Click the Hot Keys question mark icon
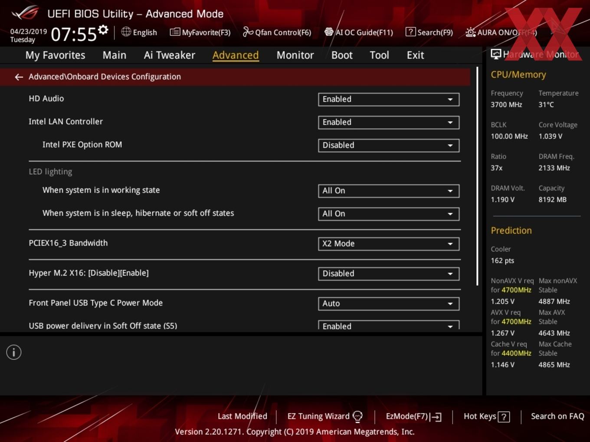This screenshot has height=442, width=590. [504, 417]
